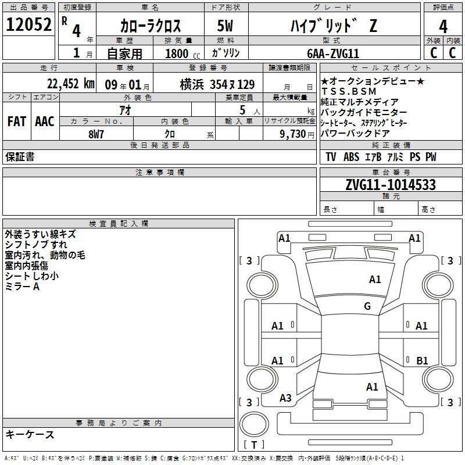Screen dimensions: 465x465
Task: Click the door shape value 5W
Action: click(226, 26)
